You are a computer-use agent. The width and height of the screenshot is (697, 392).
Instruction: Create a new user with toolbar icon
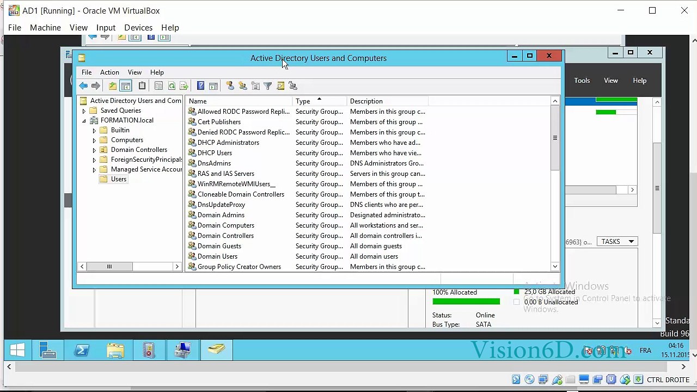coord(230,86)
